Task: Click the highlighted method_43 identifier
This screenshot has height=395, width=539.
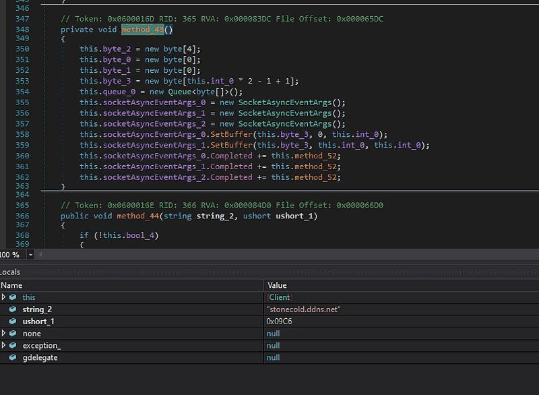Action: tap(142, 30)
